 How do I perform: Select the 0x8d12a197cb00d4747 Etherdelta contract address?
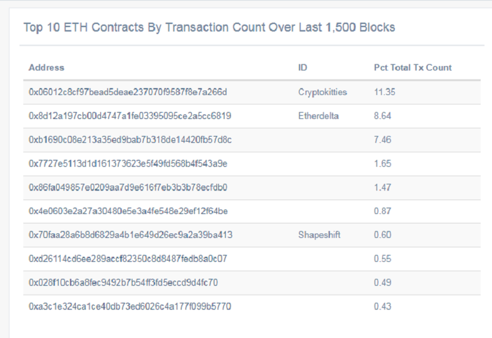tap(130, 116)
